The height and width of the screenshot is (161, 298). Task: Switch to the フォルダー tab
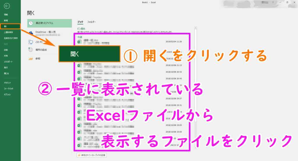coord(91,22)
